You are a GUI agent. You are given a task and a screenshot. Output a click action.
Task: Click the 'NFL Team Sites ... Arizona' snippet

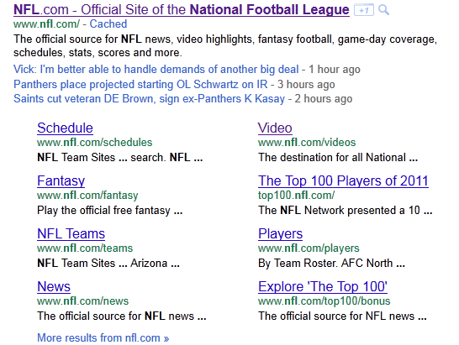click(108, 264)
